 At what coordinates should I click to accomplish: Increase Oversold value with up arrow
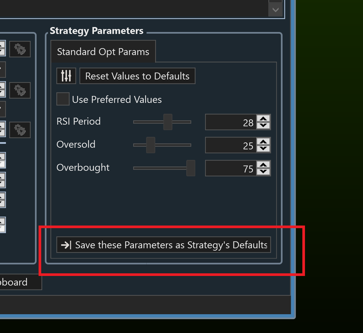click(x=263, y=142)
